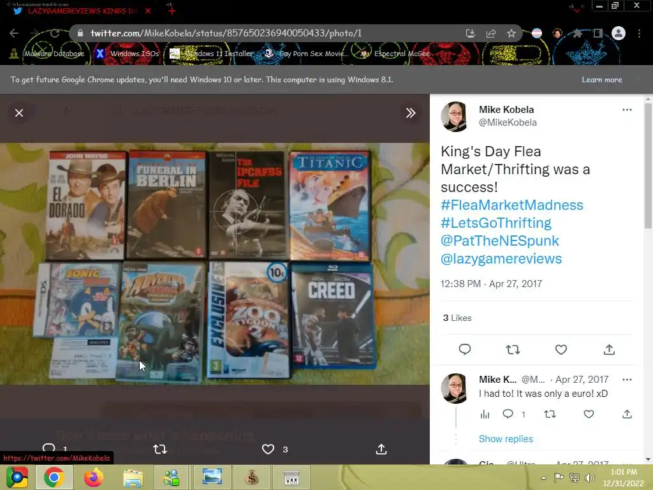Retweet icon below the photo
The width and height of the screenshot is (653, 490).
[x=160, y=449]
